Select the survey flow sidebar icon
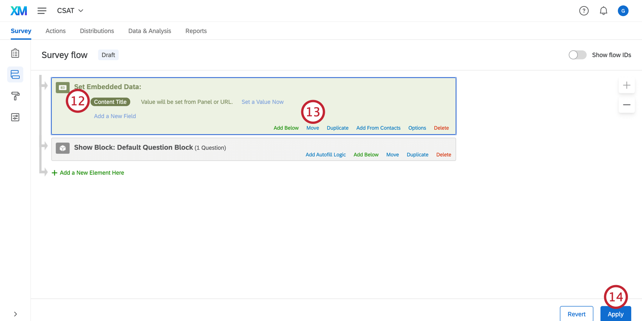 pos(15,74)
